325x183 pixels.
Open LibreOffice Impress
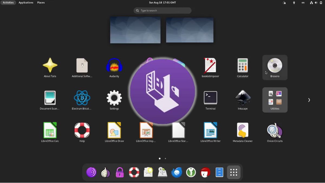146,132
